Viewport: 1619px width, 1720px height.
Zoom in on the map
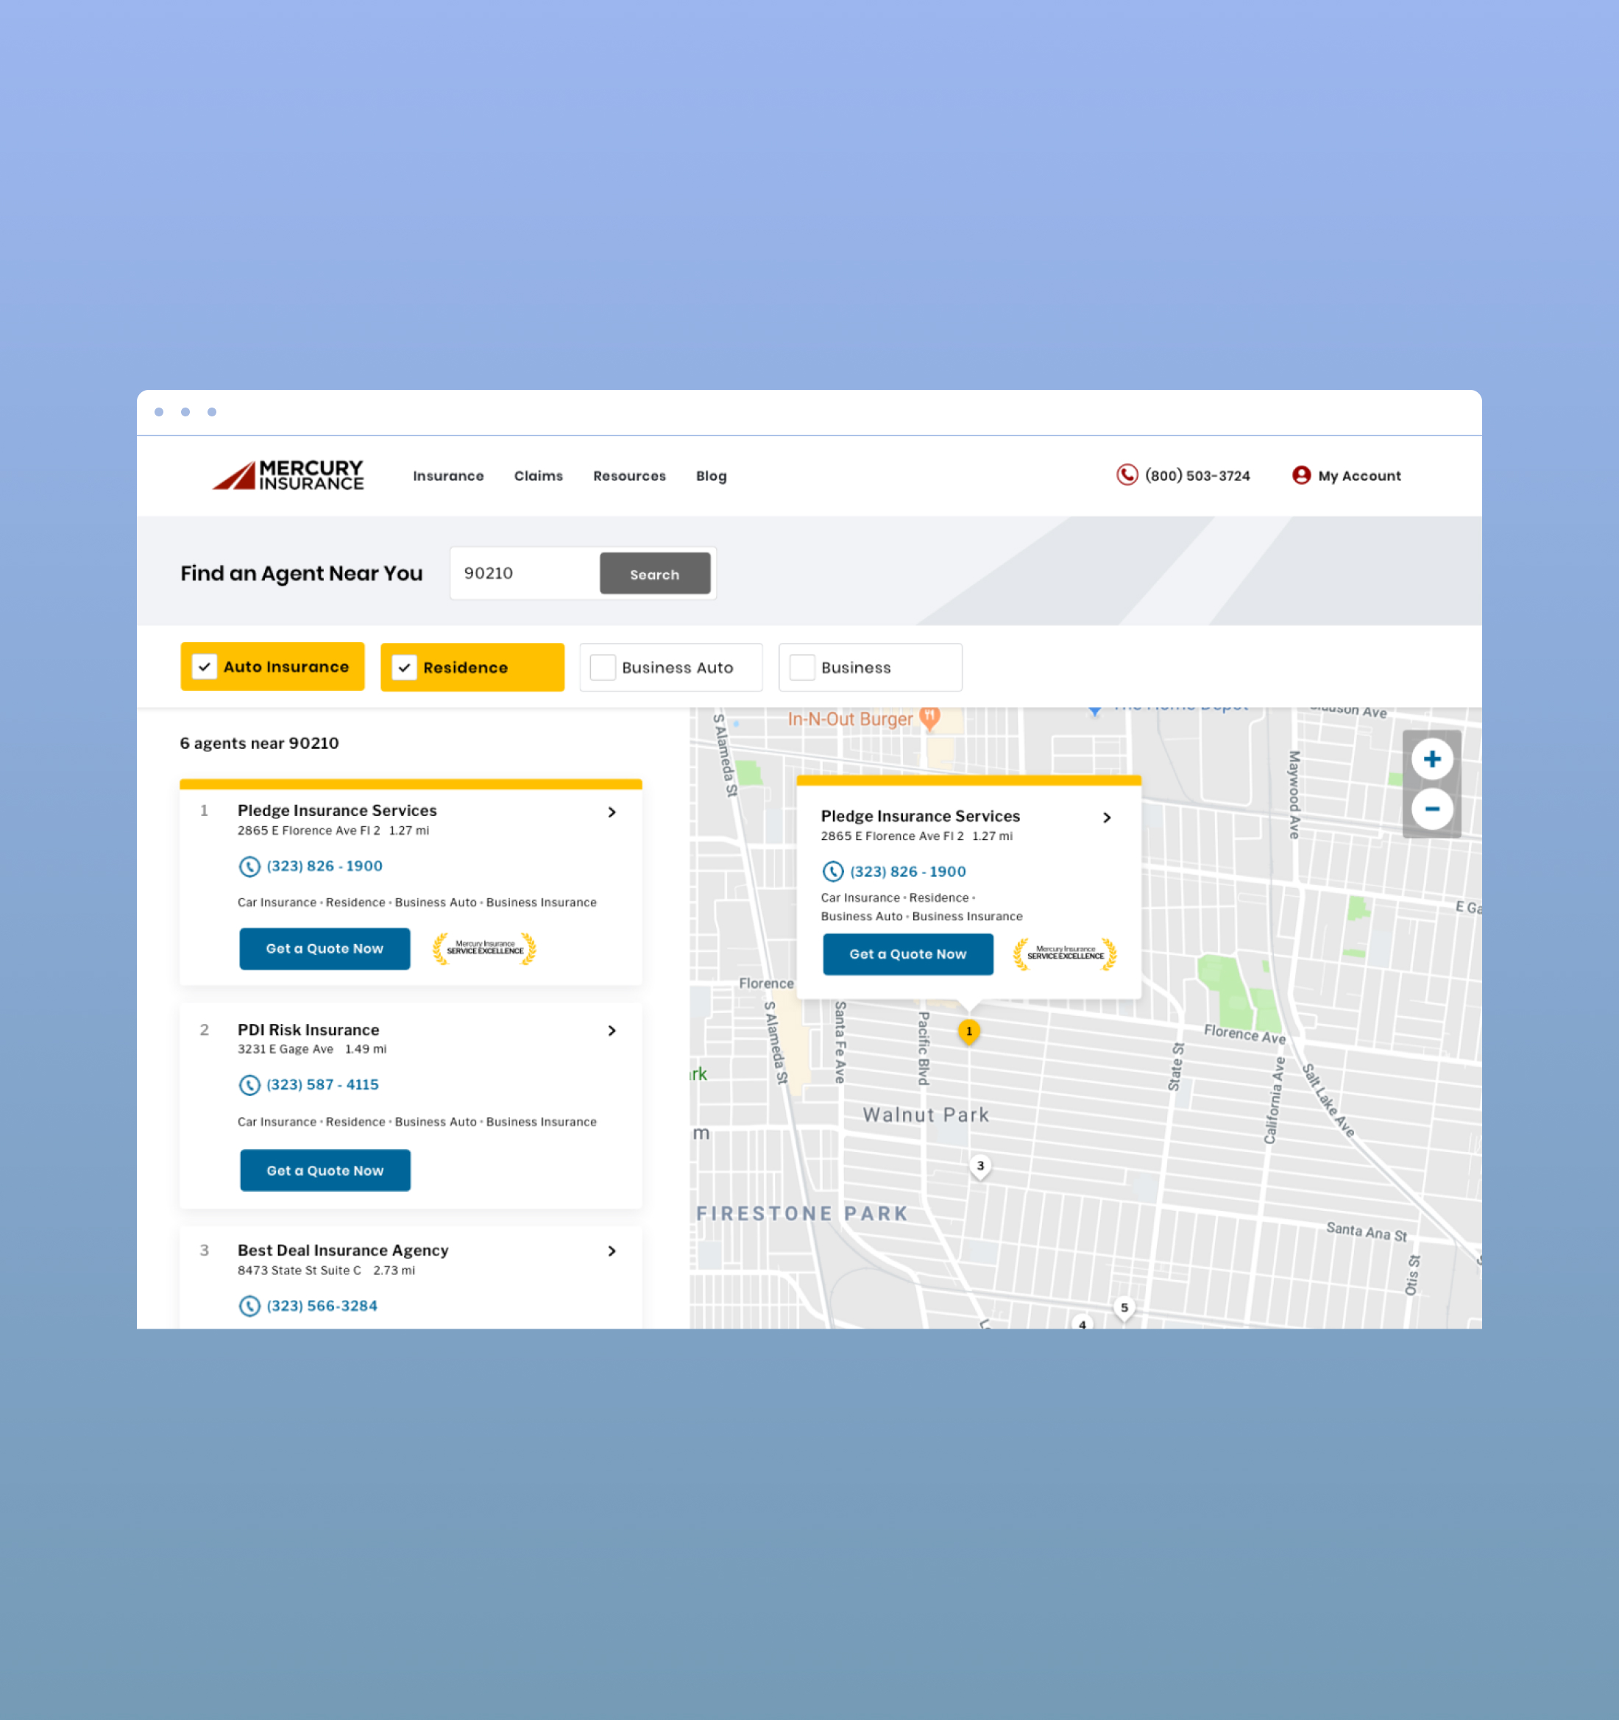pos(1431,758)
